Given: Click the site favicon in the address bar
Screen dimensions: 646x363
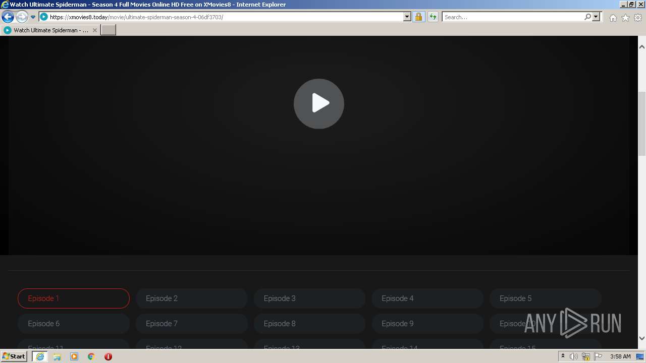Looking at the screenshot, I should point(44,17).
